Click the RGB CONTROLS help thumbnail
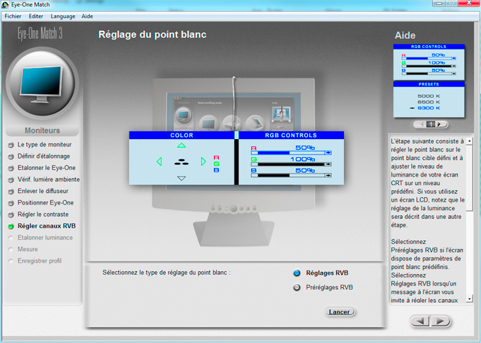The height and width of the screenshot is (343, 481). click(429, 62)
